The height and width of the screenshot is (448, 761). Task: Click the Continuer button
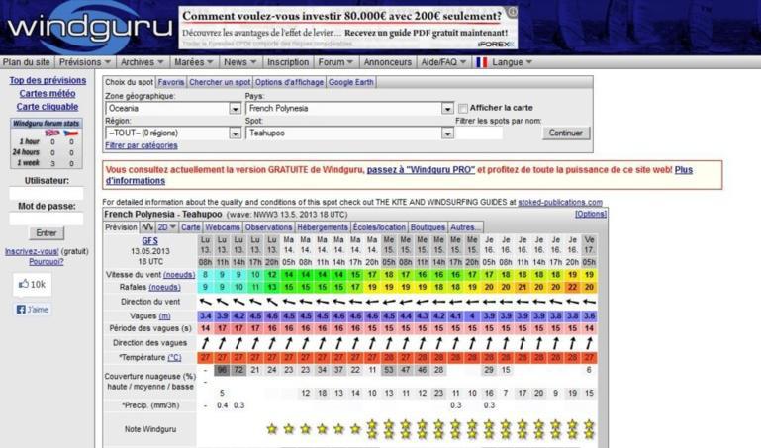coord(565,133)
